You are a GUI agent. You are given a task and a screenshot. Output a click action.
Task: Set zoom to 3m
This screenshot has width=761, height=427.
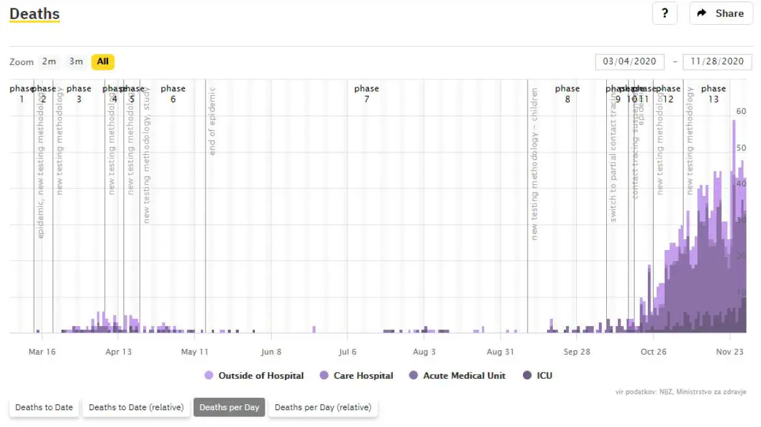[x=76, y=62]
